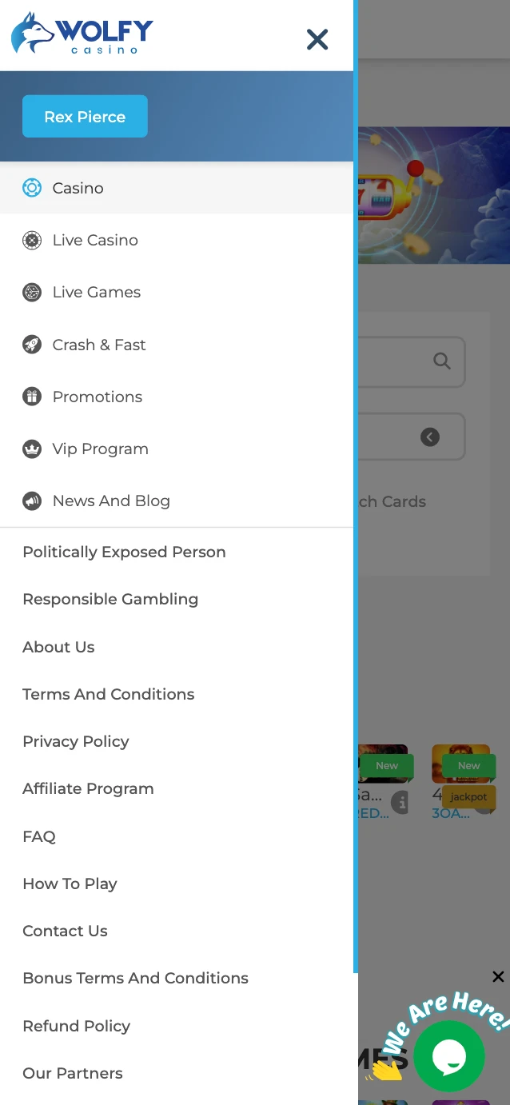
Task: Open Live Games via its icon
Action: (x=32, y=292)
